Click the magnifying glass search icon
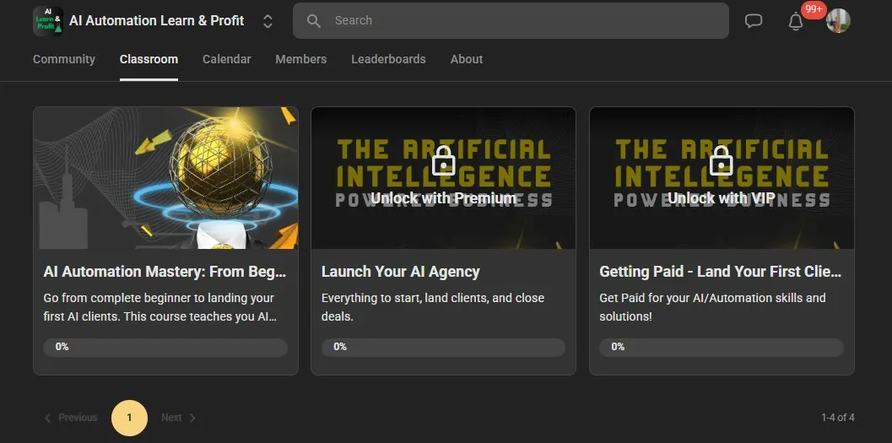 click(314, 21)
